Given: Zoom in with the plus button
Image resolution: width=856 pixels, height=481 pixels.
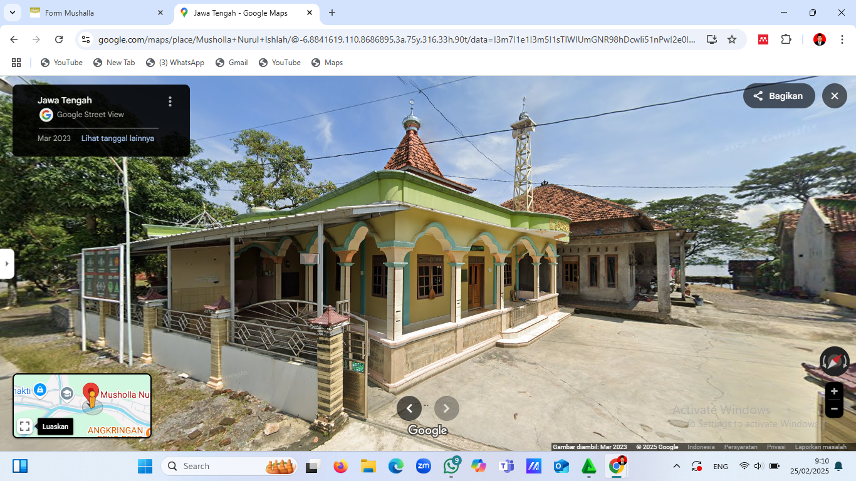Looking at the screenshot, I should 834,391.
